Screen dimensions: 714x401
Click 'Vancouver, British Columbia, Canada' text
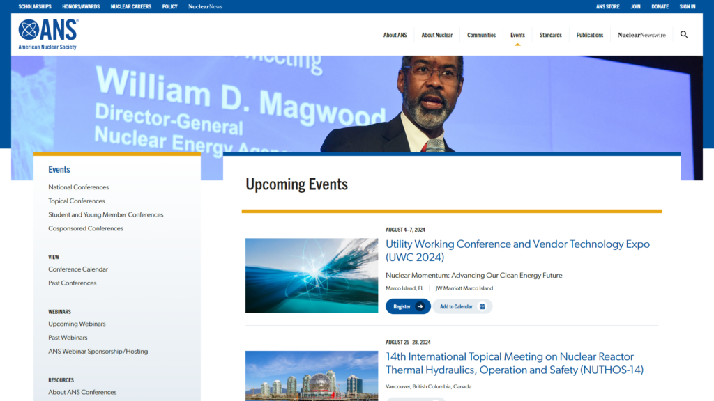tap(429, 386)
